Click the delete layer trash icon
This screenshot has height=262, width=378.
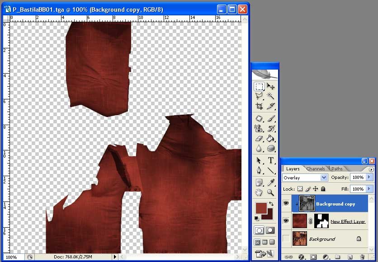pyautogui.click(x=363, y=257)
